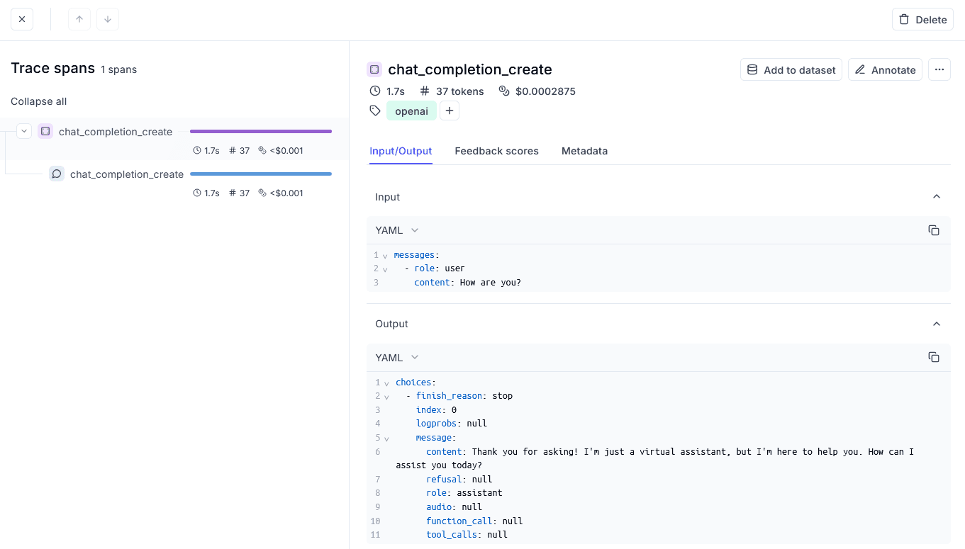Navigate to next trace with the down arrow

pyautogui.click(x=107, y=19)
